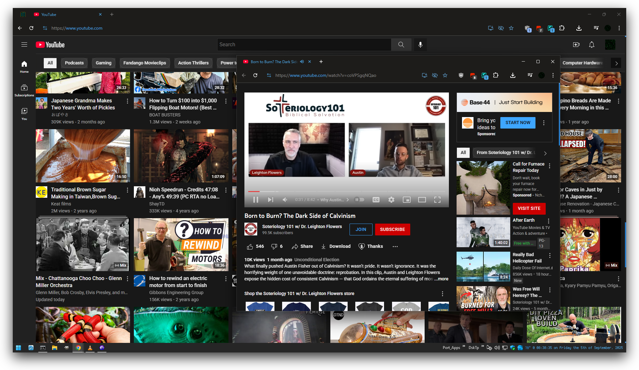Open the Create video icon
Image resolution: width=639 pixels, height=370 pixels.
[576, 45]
